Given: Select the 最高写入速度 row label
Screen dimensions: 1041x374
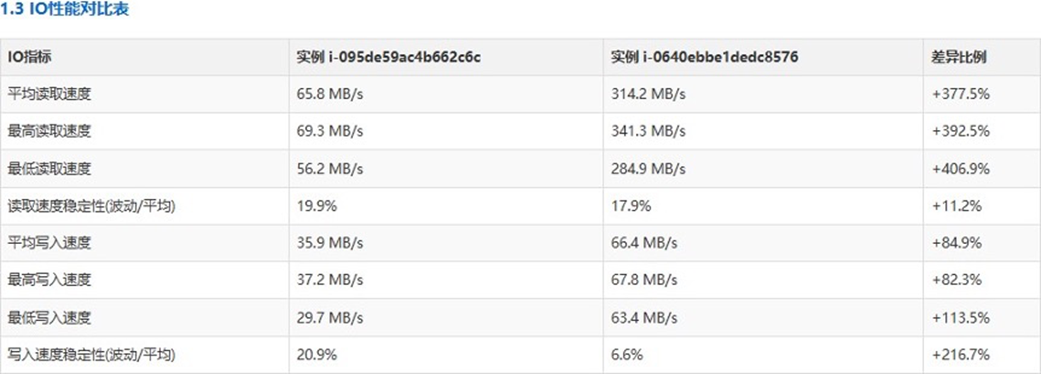Looking at the screenshot, I should [x=49, y=280].
